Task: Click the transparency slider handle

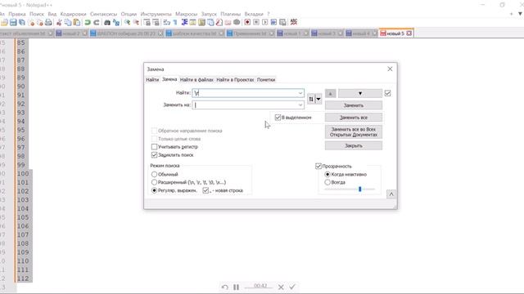Action: [360, 189]
